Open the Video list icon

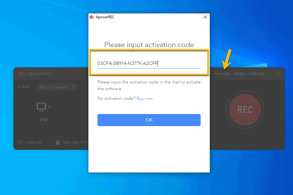[x=20, y=142]
